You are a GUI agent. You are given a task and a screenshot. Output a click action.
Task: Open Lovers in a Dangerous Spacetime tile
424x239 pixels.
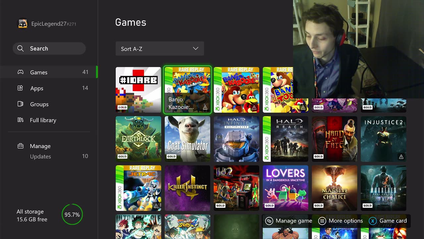[x=286, y=188]
